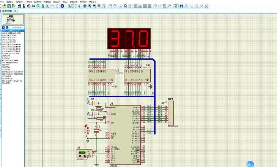The height and width of the screenshot is (167, 277).
Task: Open the Property Assignment Tool icon
Action: pyautogui.click(x=186, y=6)
